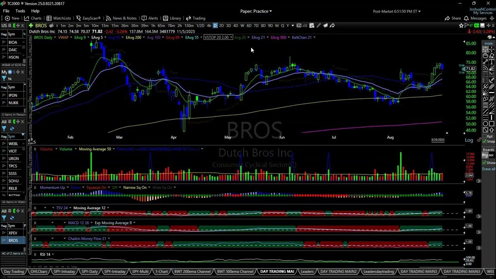The image size is (496, 279).
Task: Select the Daily D timeframe button
Action: click(x=215, y=26)
